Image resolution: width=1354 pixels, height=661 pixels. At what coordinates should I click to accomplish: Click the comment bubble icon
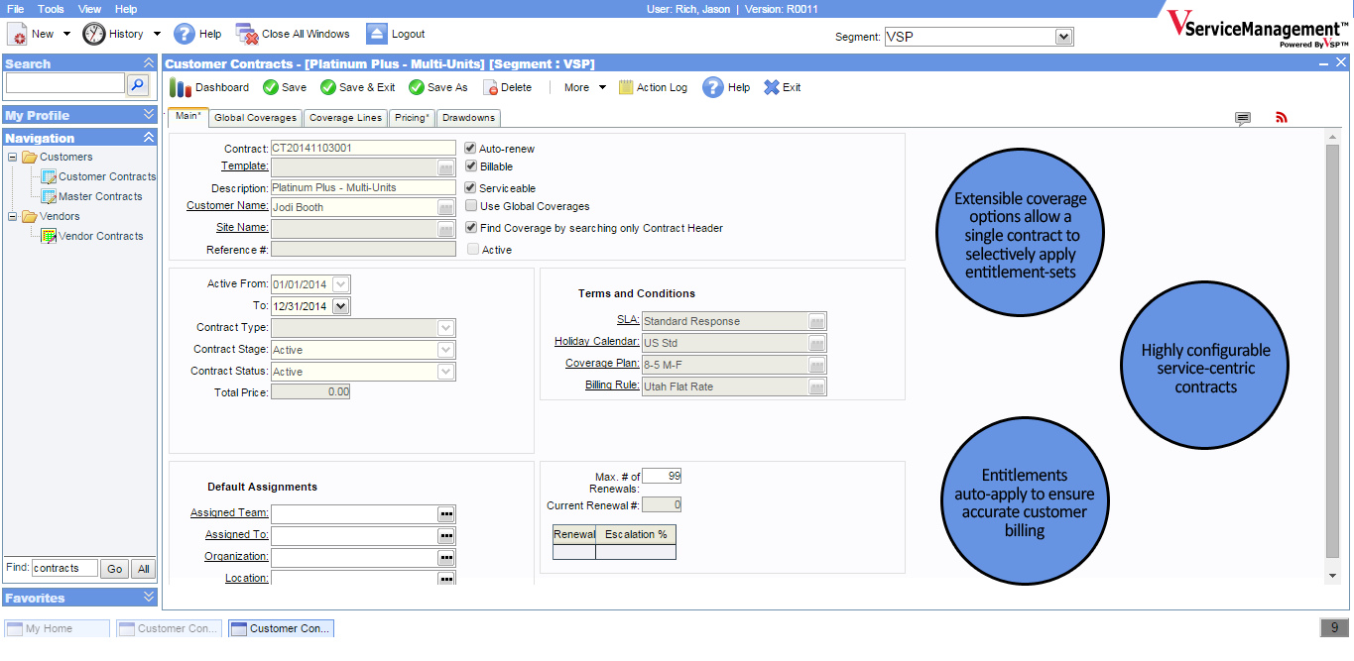point(1243,118)
